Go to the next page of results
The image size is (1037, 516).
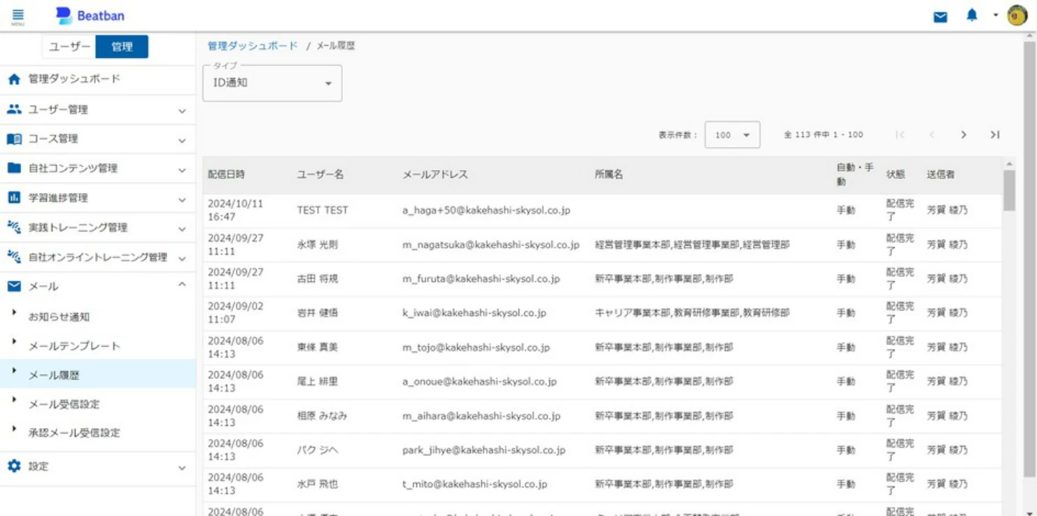click(964, 135)
